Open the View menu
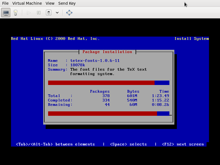 pos(50,3)
